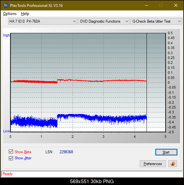
Task: Click the High label on the graph
Action: point(6,35)
